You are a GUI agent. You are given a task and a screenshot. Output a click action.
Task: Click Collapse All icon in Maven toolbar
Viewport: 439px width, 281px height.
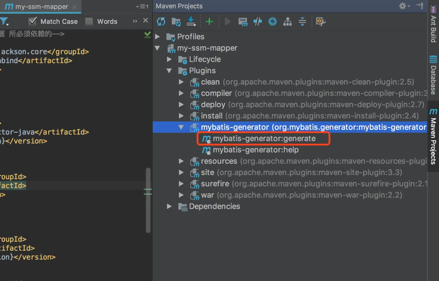coord(302,22)
